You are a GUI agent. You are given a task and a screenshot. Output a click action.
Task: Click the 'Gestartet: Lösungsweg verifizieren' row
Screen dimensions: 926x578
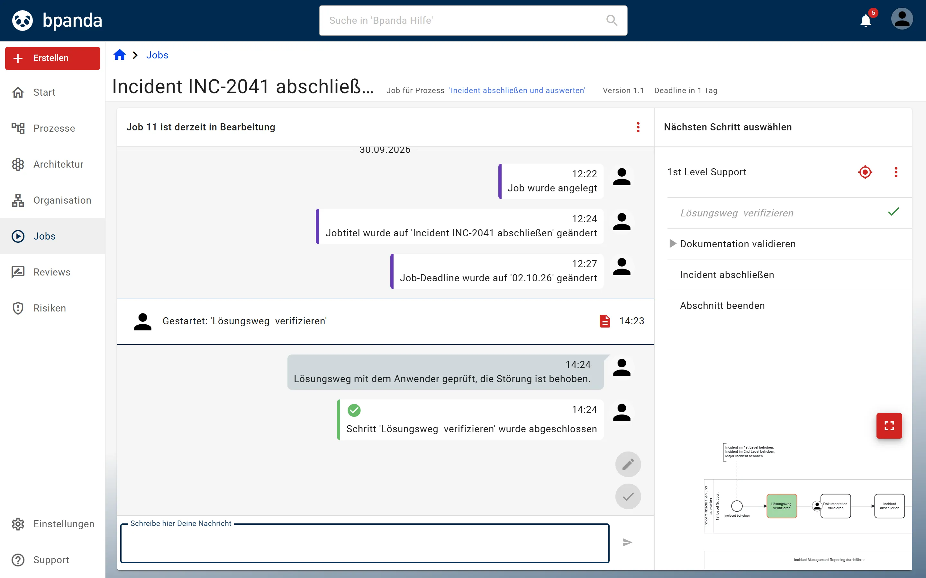click(x=385, y=321)
